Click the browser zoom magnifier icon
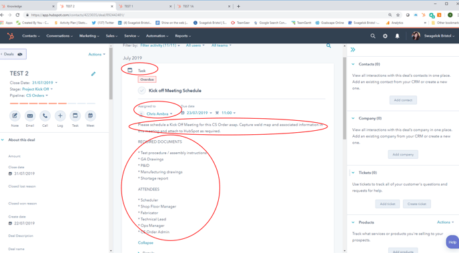Screen dimensions: 459x253 tap(390, 15)
